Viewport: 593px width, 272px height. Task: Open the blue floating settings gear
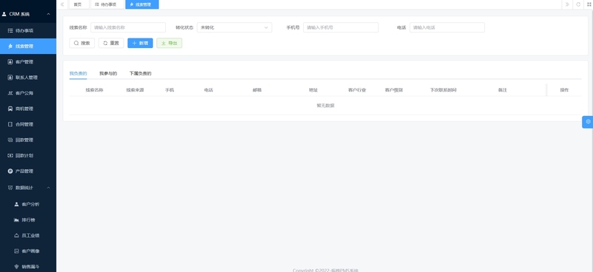point(588,122)
